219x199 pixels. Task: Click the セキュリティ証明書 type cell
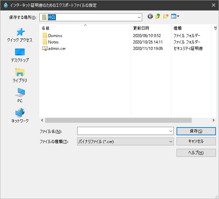(188, 49)
